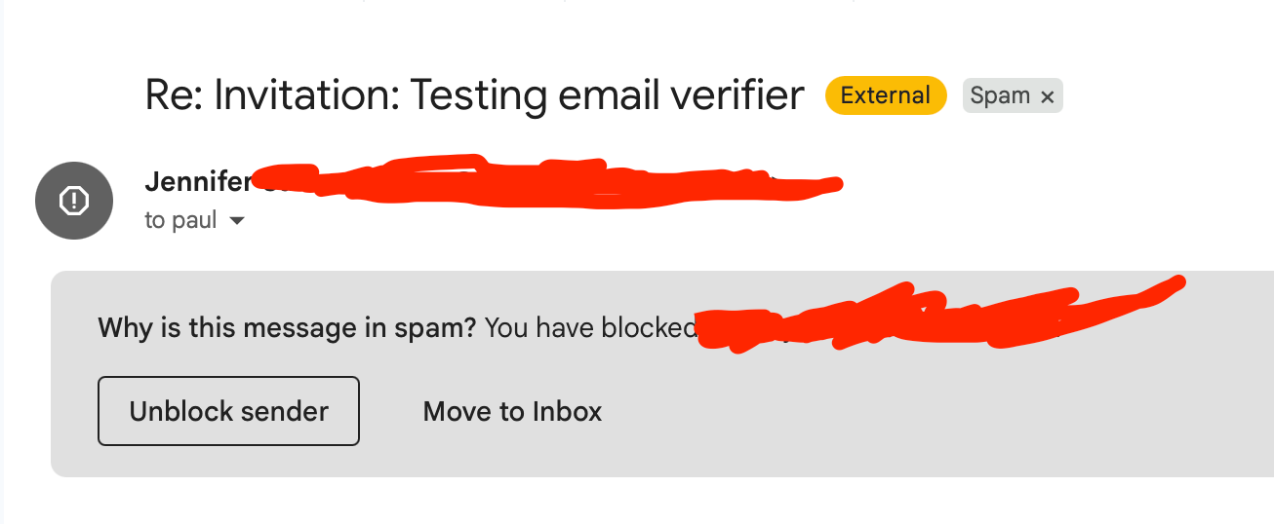
Task: Click empty area of gray spam banner
Action: point(878,419)
